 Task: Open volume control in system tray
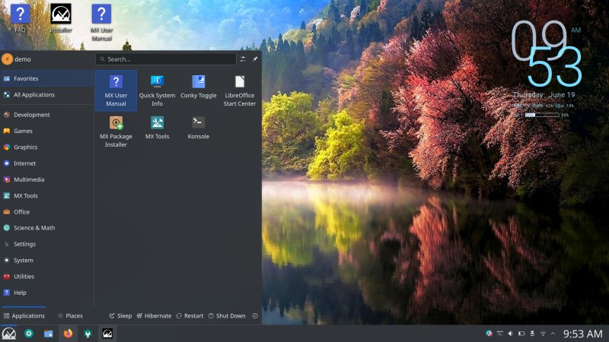tap(510, 334)
